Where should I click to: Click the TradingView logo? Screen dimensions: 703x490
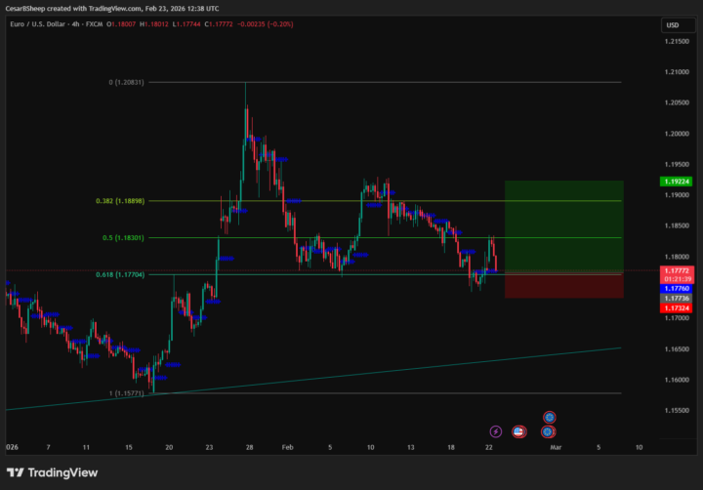(x=52, y=472)
